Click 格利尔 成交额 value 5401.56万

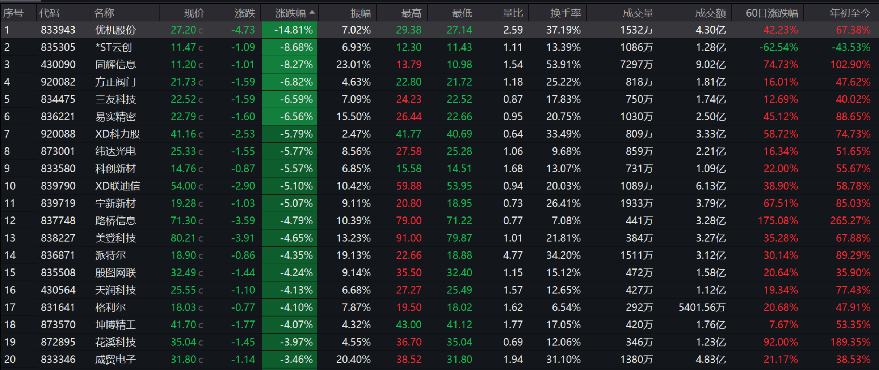702,307
